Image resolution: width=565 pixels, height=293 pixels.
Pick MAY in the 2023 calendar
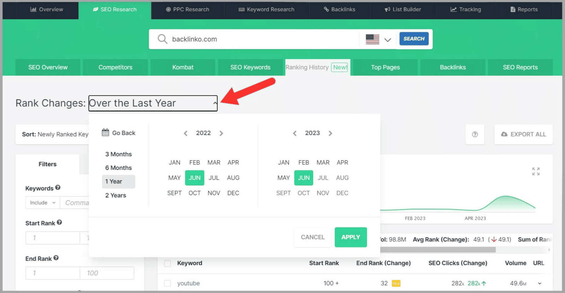[284, 178]
